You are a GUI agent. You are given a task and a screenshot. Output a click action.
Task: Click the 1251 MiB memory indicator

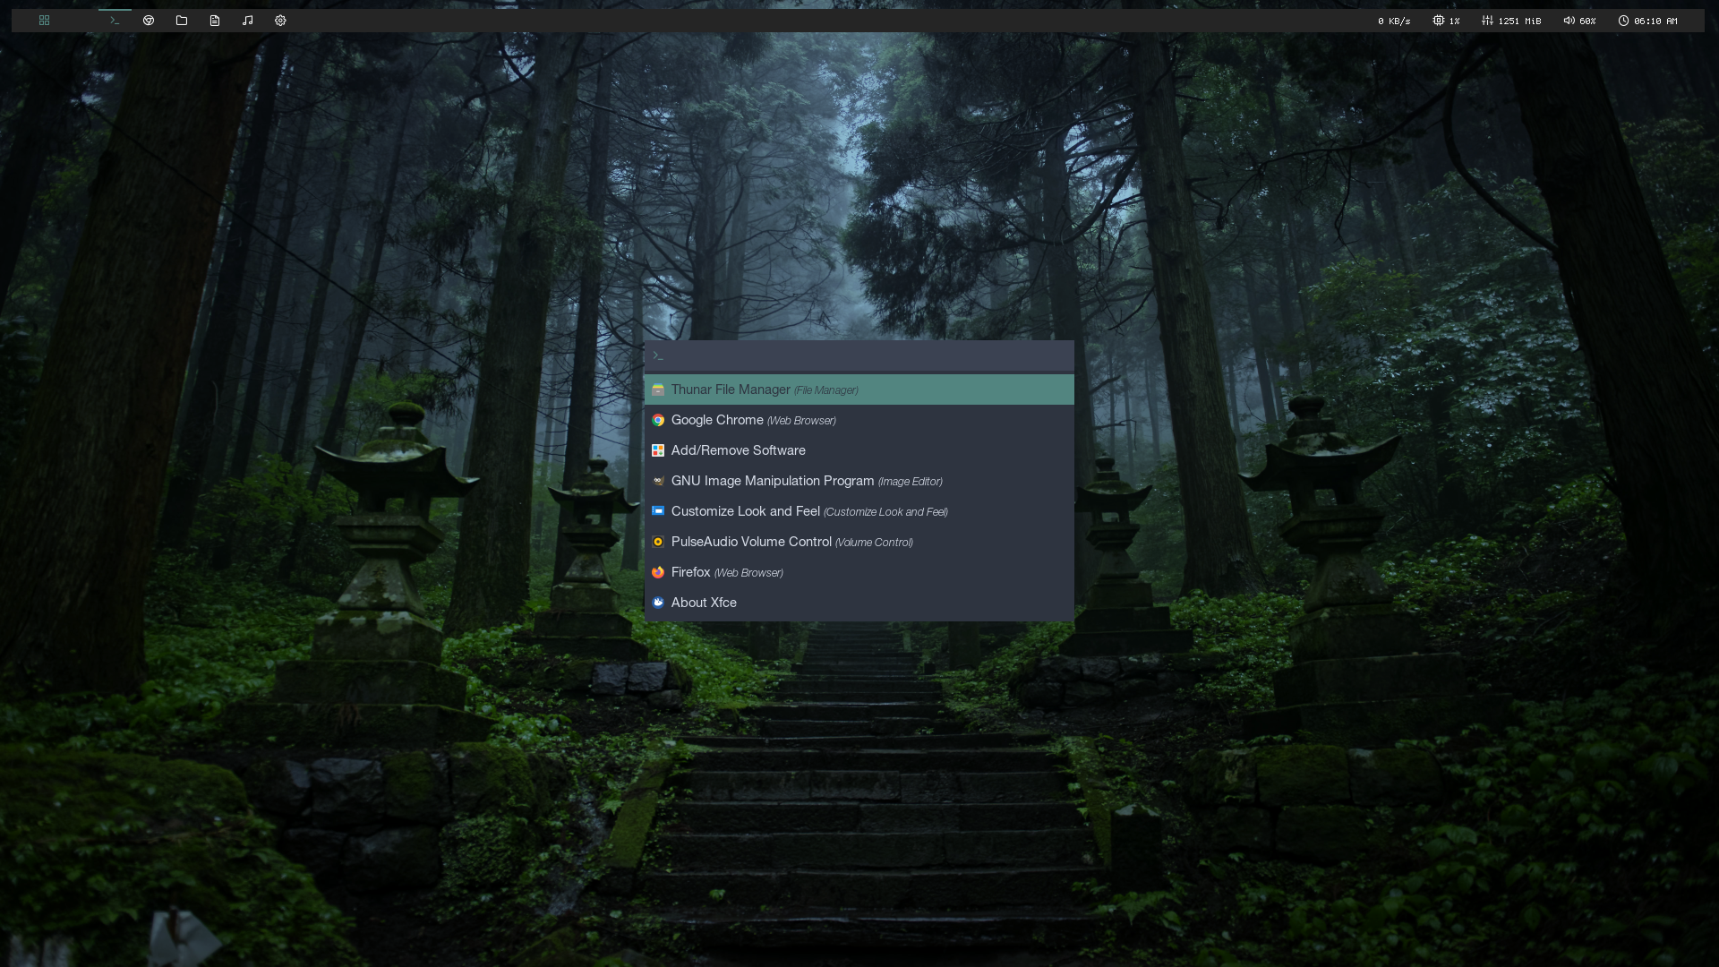click(1511, 21)
